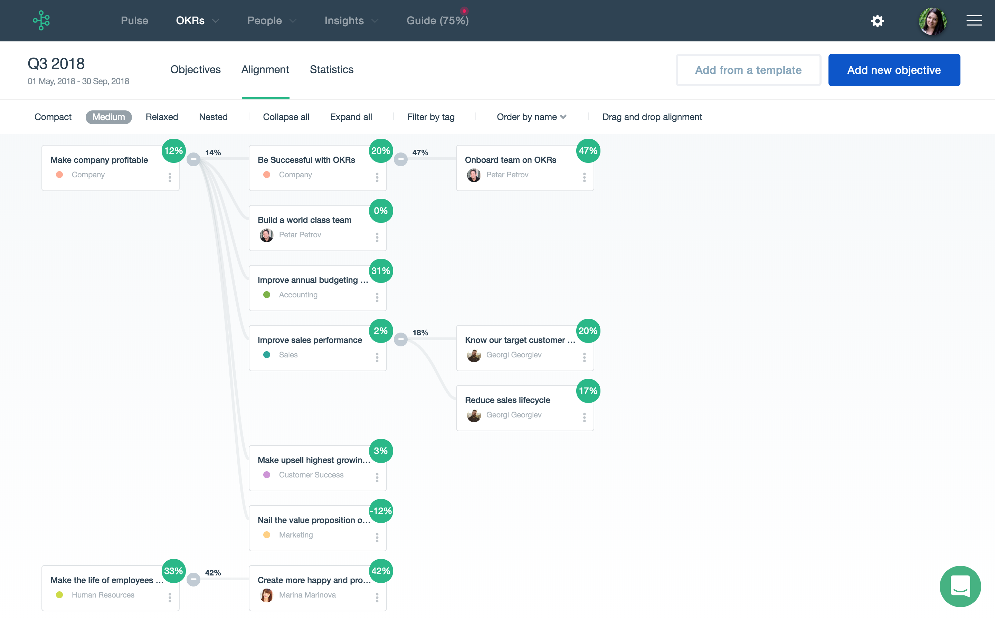The image size is (995, 621).
Task: Click the user profile avatar
Action: (x=932, y=21)
